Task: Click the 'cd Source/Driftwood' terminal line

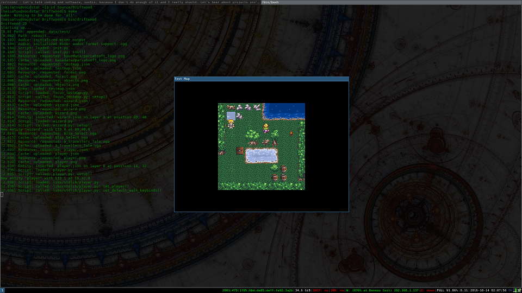Action: (46, 7)
